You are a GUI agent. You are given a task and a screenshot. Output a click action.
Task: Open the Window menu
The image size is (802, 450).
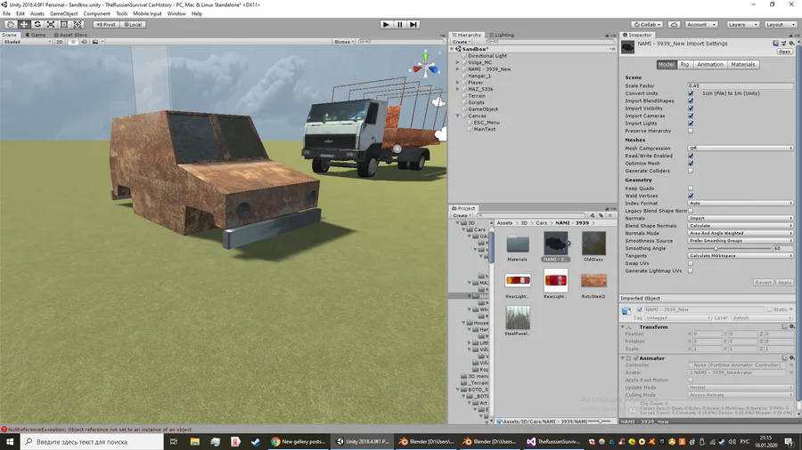[176, 13]
